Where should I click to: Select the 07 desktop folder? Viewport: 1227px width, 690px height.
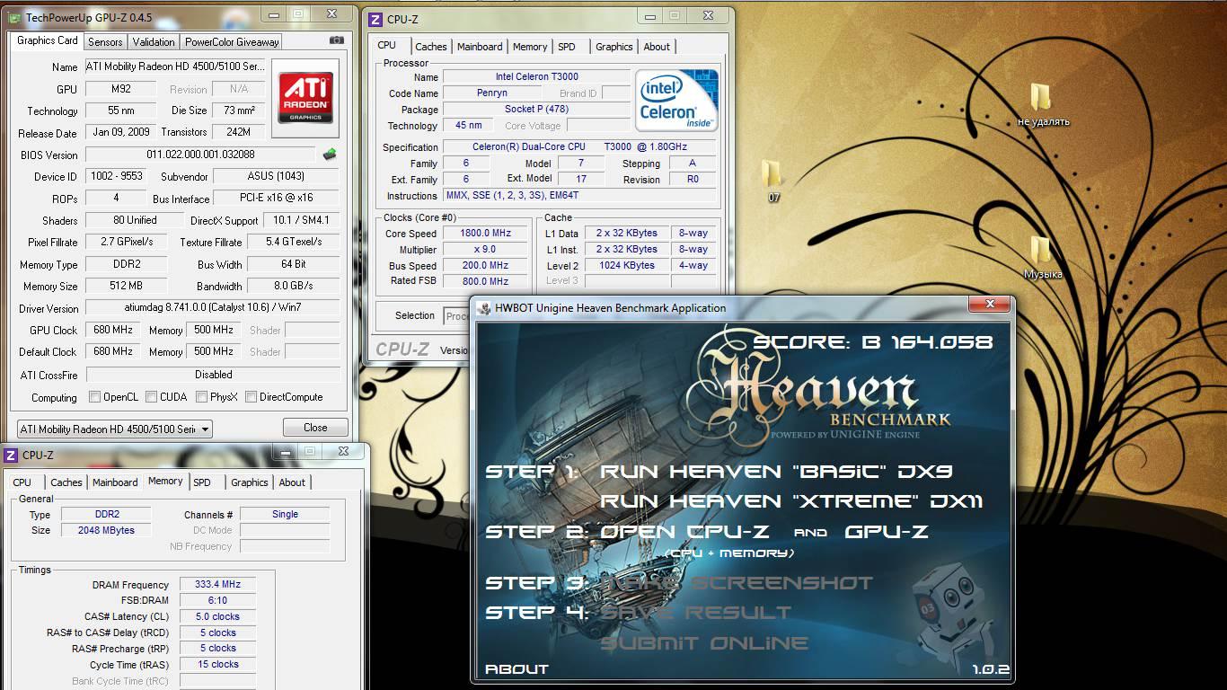point(772,181)
